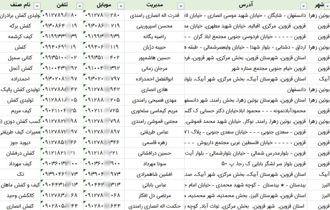Select address cell قزوین بلواز سر لشگر بابایی
Image resolution: width=330 pixels, height=210 pixels.
[246, 164]
